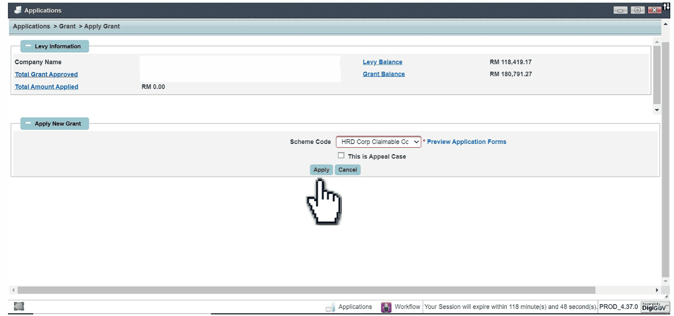Open the Total Amount Applied link
674x316 pixels.
47,87
